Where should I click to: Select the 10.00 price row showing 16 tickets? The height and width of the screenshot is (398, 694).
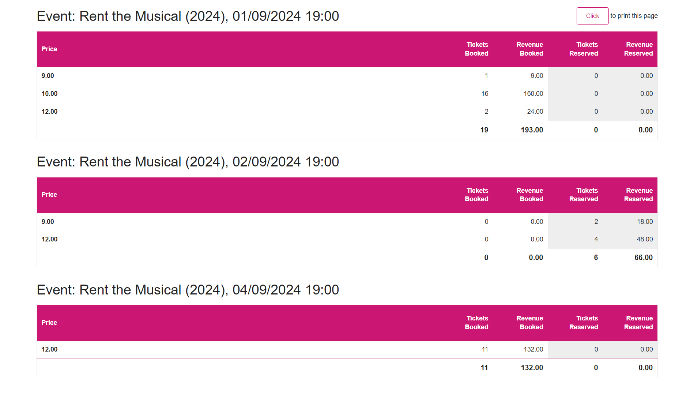(256, 94)
